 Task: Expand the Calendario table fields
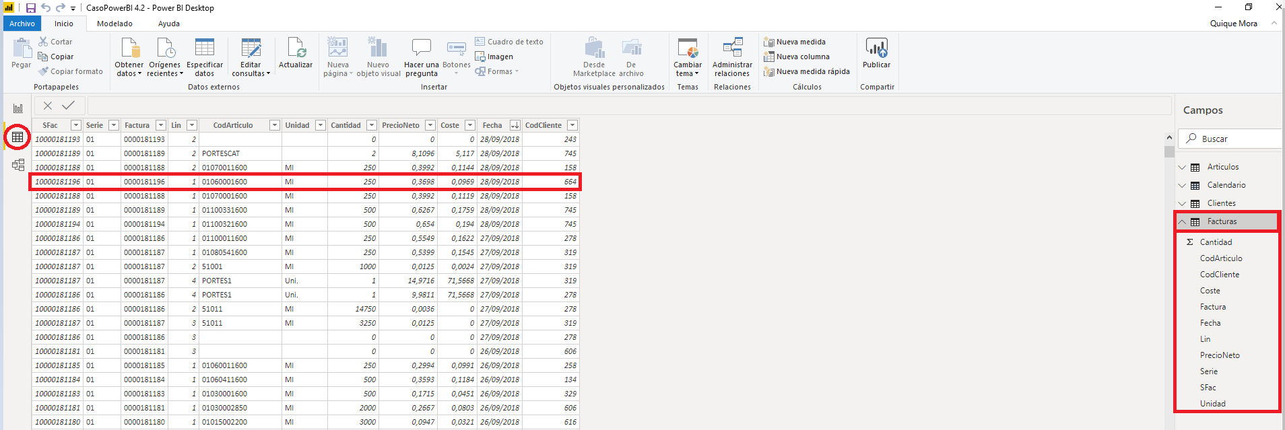[x=1182, y=185]
